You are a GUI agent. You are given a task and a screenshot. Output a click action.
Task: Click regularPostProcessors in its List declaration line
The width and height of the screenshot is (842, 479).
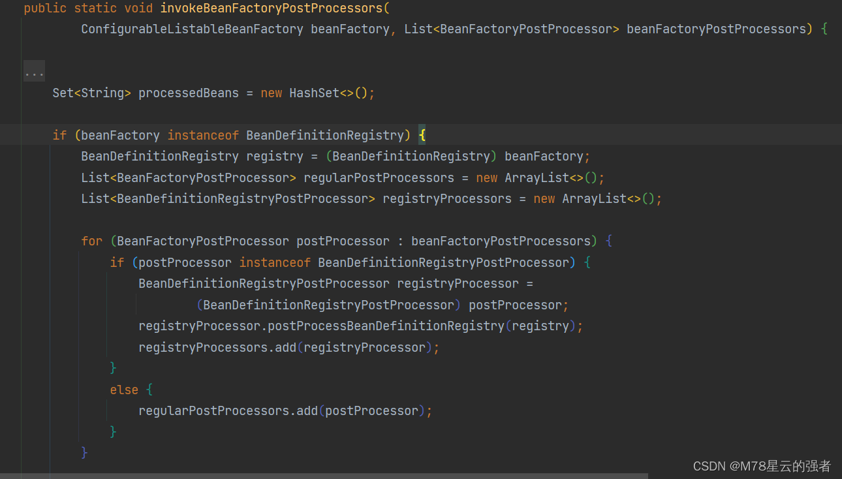[379, 178]
